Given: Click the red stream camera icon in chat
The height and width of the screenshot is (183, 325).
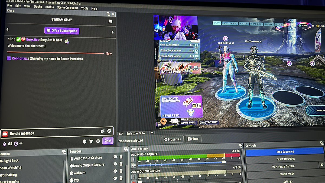Looking at the screenshot, I should point(5,133).
